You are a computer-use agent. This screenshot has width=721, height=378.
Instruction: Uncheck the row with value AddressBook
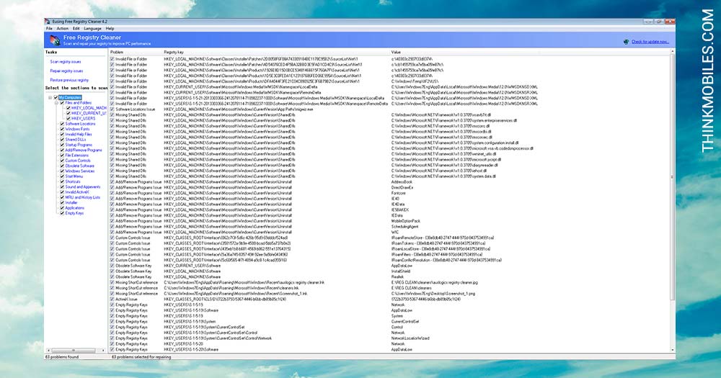point(112,182)
